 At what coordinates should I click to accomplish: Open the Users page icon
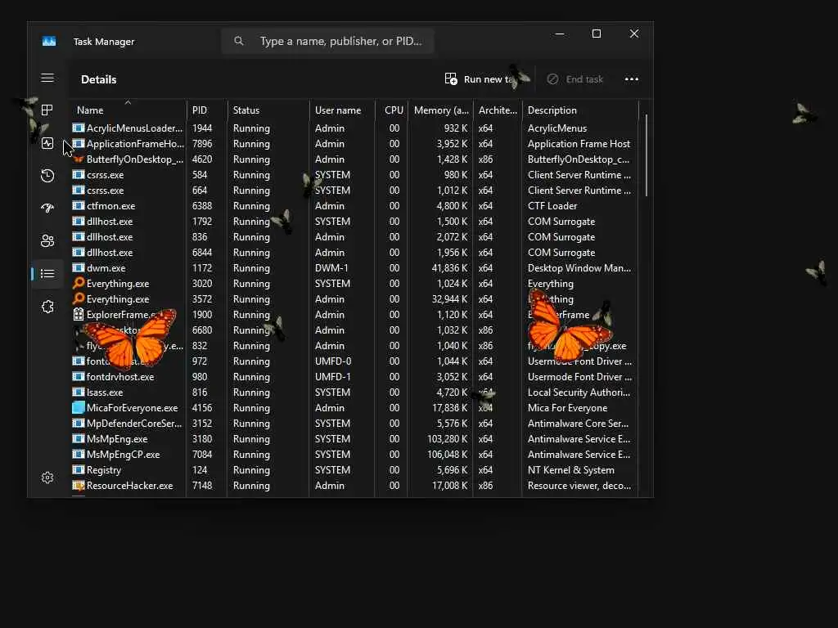click(47, 241)
